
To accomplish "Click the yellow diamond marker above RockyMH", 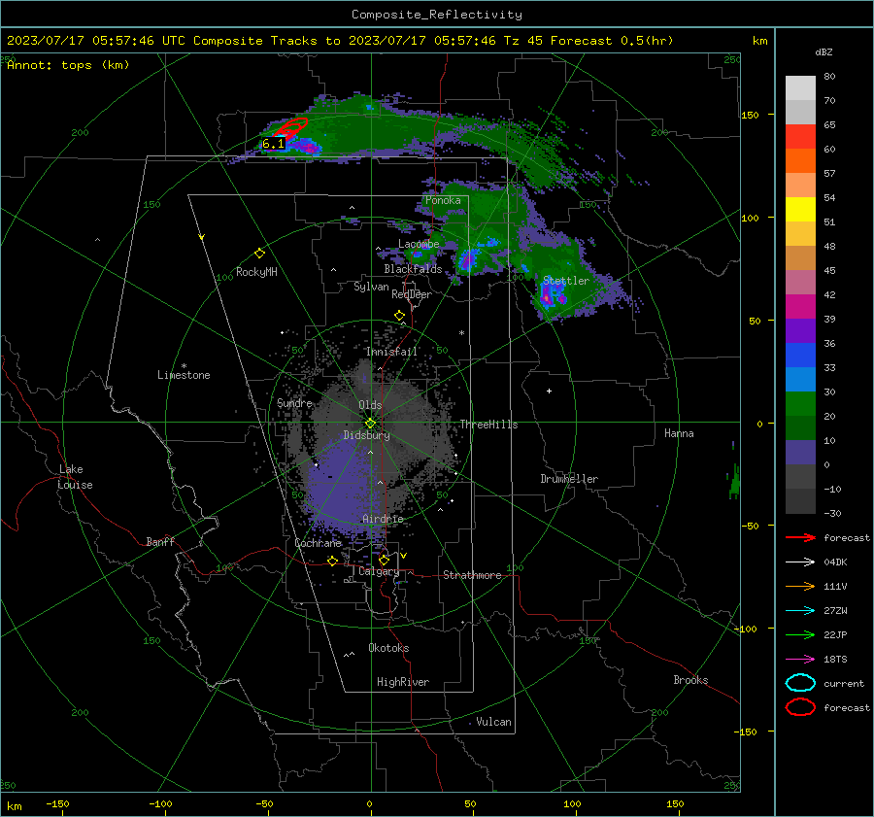I will 259,254.
